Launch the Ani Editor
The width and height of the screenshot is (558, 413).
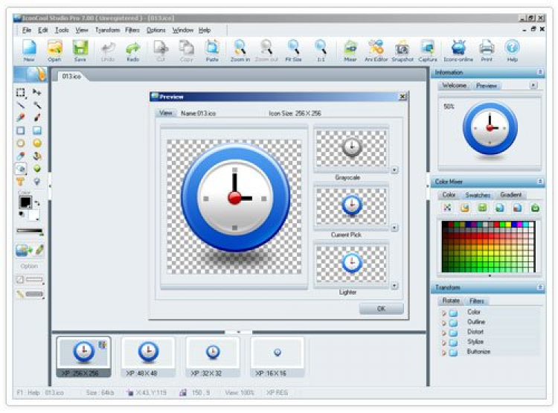(x=376, y=51)
